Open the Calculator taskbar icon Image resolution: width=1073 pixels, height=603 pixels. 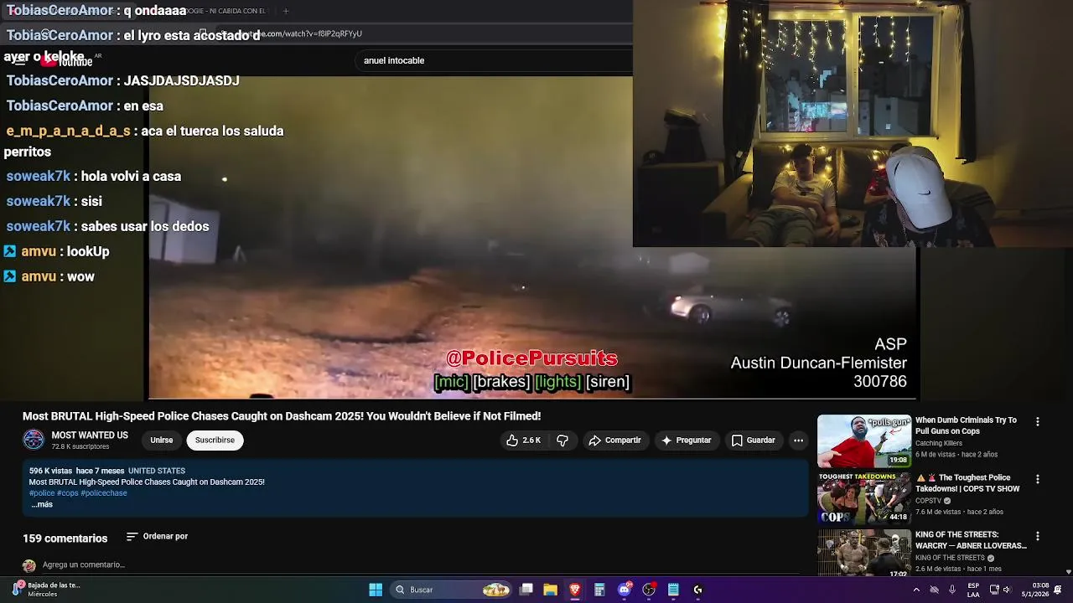[x=599, y=590]
